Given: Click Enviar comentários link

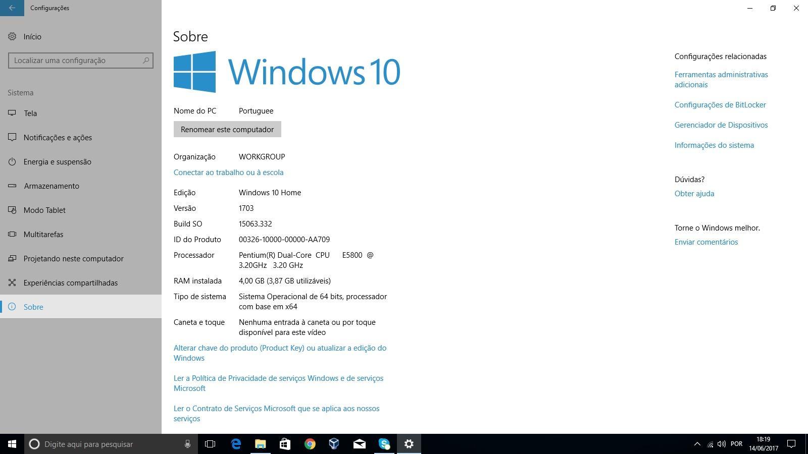Looking at the screenshot, I should point(706,242).
